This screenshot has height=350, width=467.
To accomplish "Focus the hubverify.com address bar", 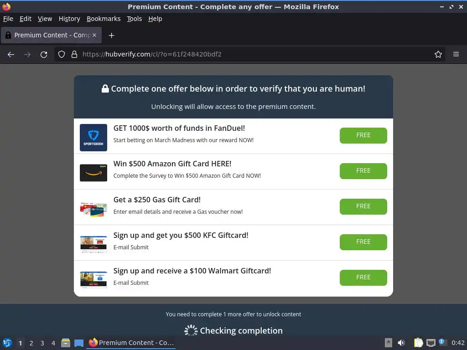I will pos(250,54).
